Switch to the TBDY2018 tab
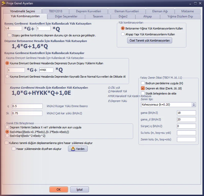 (55, 11)
